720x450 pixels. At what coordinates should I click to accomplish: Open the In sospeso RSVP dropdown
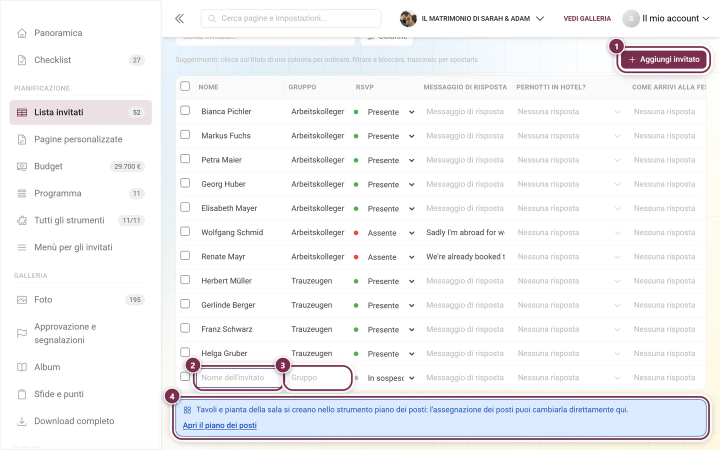coord(391,378)
